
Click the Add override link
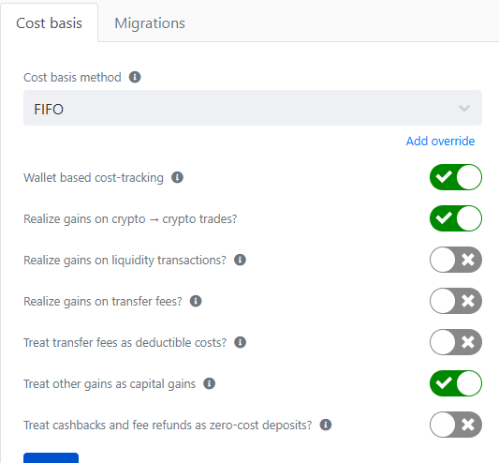click(440, 141)
